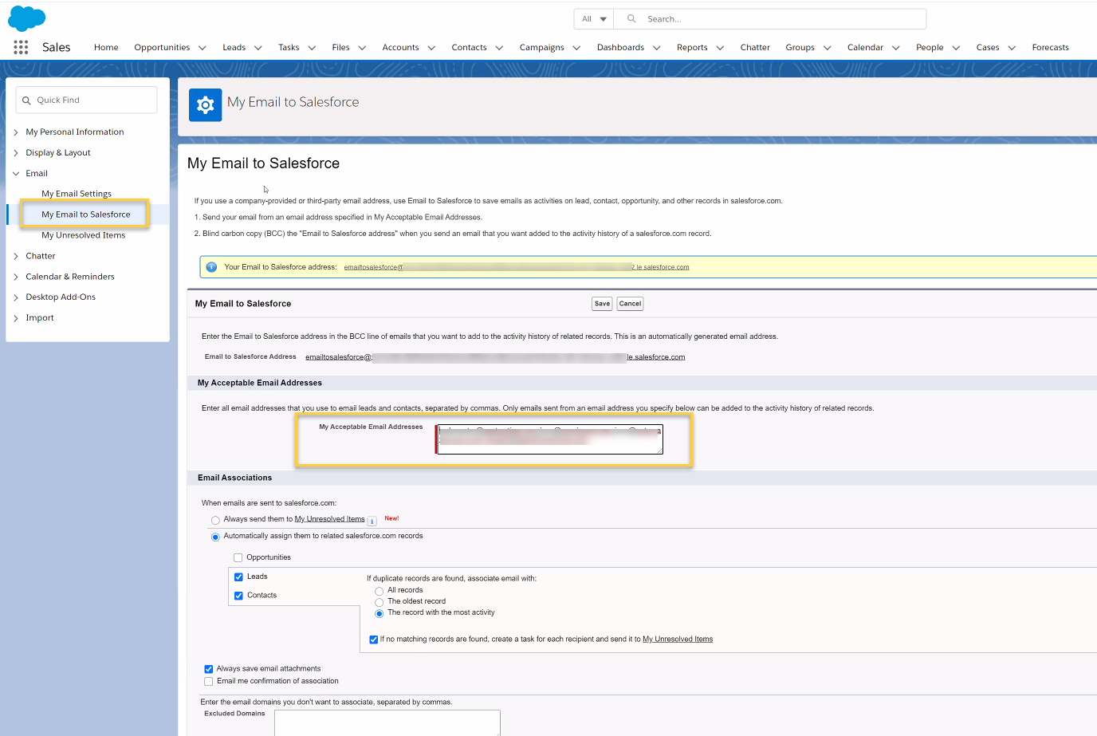1097x736 pixels.
Task: Toggle the no matching records create task checkbox
Action: (373, 640)
